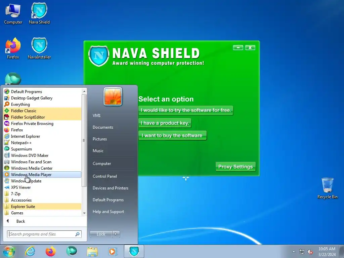This screenshot has height=258, width=344.
Task: Open Firefox from the taskbar
Action: click(x=51, y=251)
